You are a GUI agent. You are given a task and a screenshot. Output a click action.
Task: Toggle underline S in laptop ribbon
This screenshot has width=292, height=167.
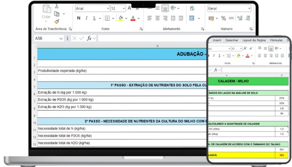click(x=94, y=18)
